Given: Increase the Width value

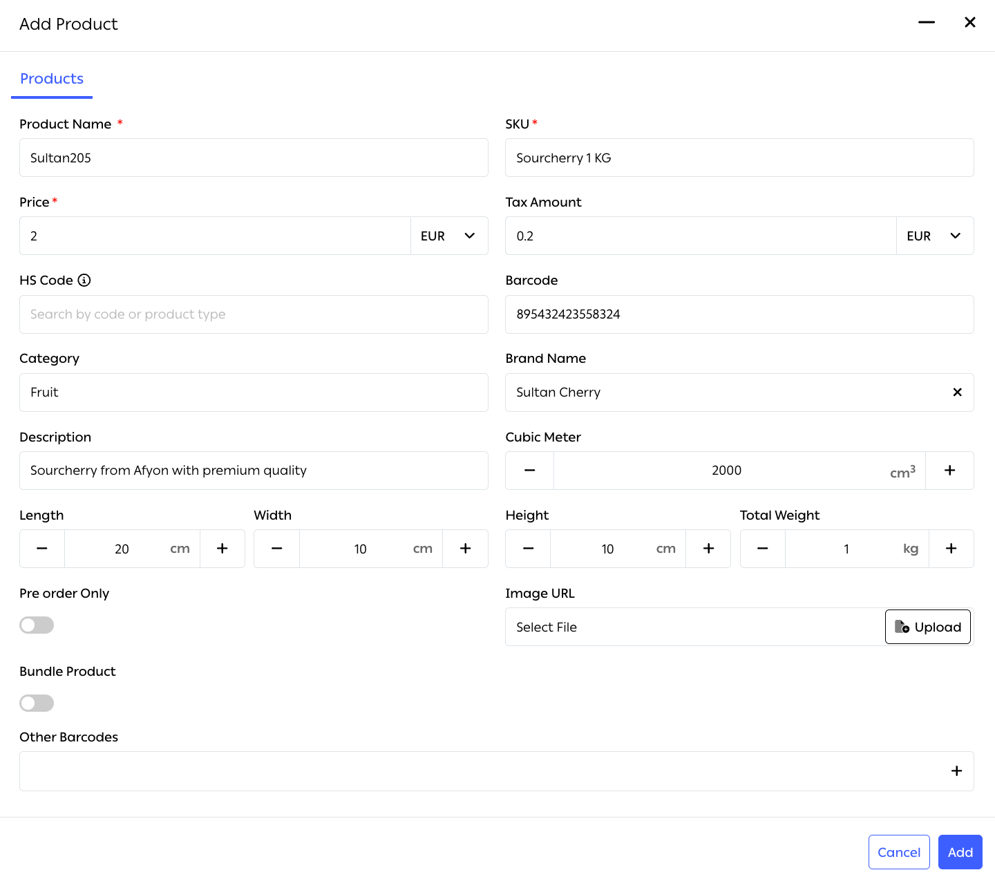Looking at the screenshot, I should click(x=466, y=549).
